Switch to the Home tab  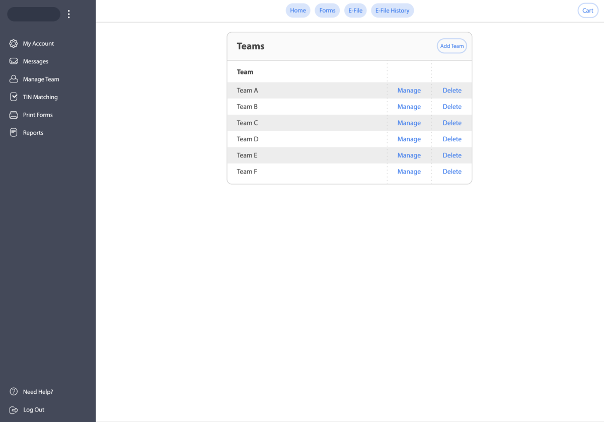[297, 10]
